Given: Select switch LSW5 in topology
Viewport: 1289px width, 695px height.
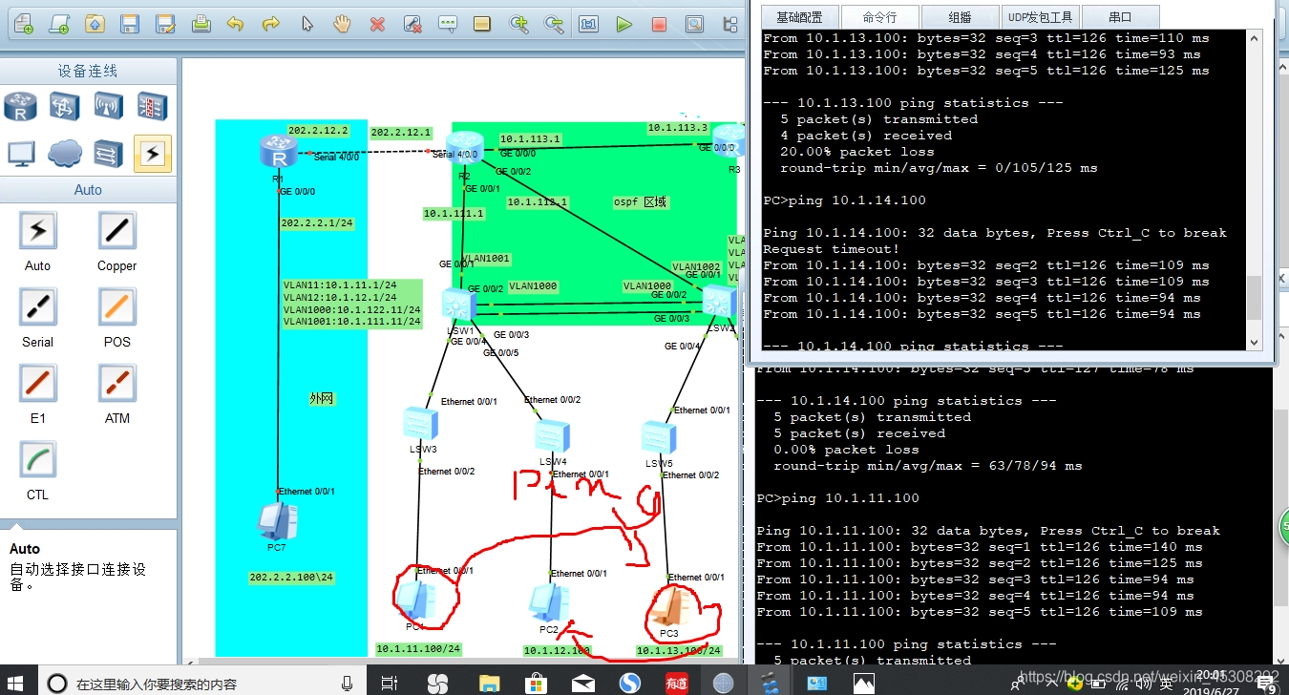Looking at the screenshot, I should [659, 436].
